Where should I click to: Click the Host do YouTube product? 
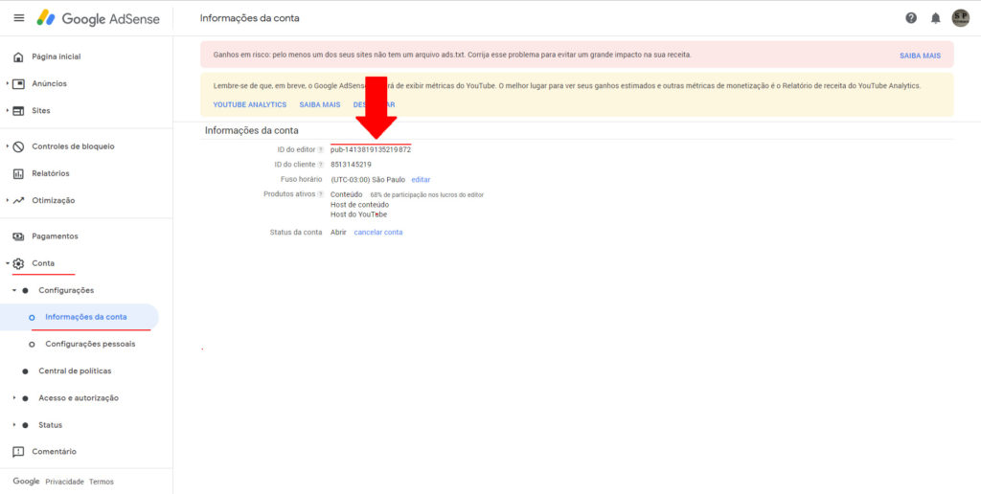pos(358,214)
